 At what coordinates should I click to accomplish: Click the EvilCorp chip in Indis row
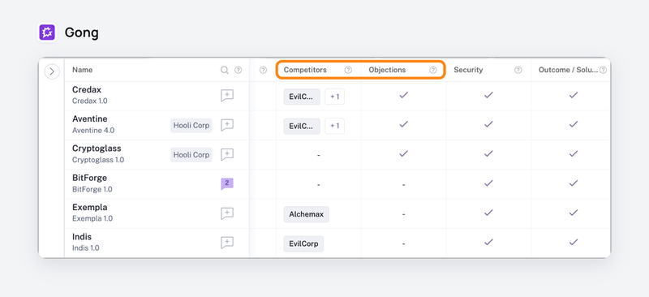pos(303,244)
